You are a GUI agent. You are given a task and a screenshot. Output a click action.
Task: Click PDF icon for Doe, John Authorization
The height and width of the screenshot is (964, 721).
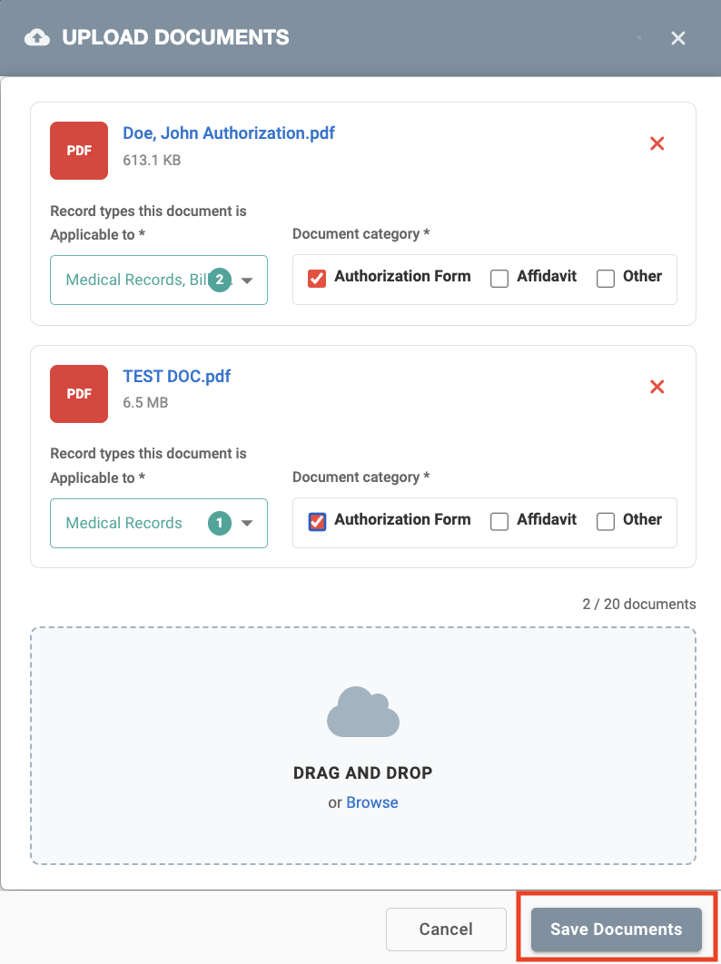coord(79,151)
